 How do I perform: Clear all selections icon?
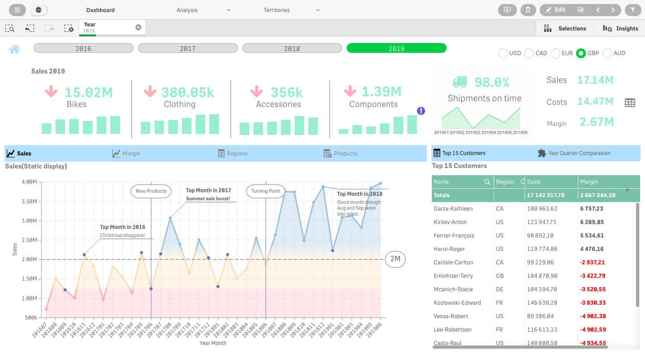(69, 28)
